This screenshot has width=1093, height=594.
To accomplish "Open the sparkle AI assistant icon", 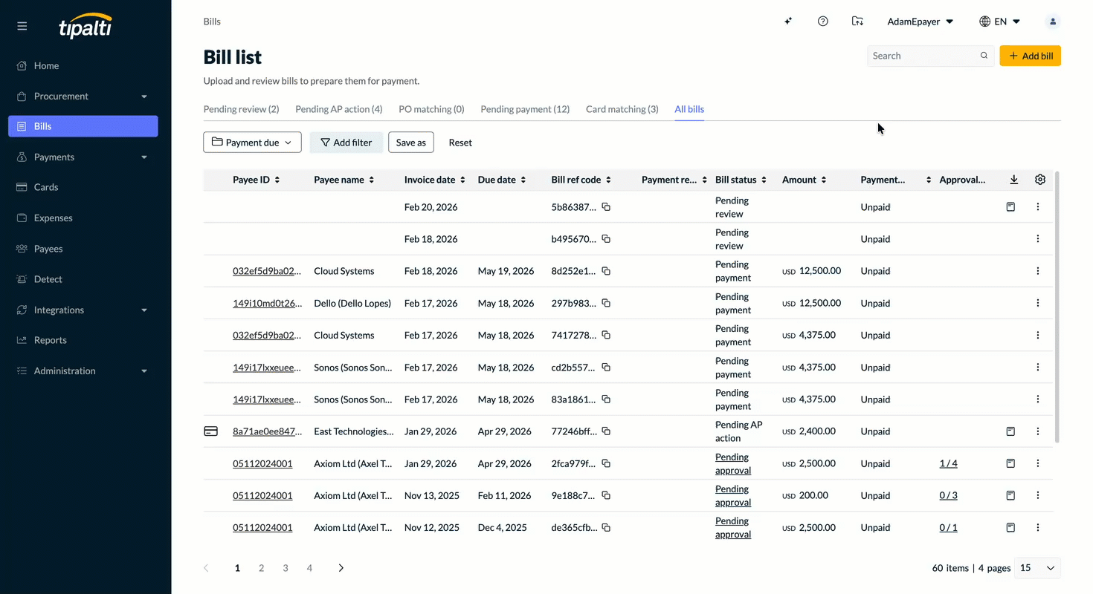I will [788, 22].
